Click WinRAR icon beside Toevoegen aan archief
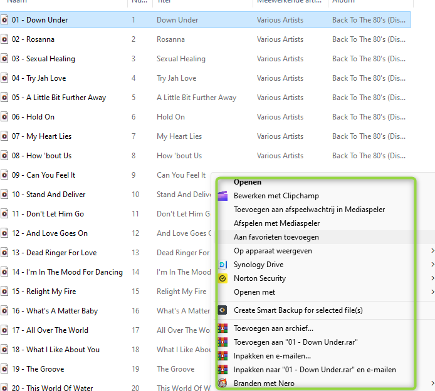The image size is (435, 391). tap(223, 328)
